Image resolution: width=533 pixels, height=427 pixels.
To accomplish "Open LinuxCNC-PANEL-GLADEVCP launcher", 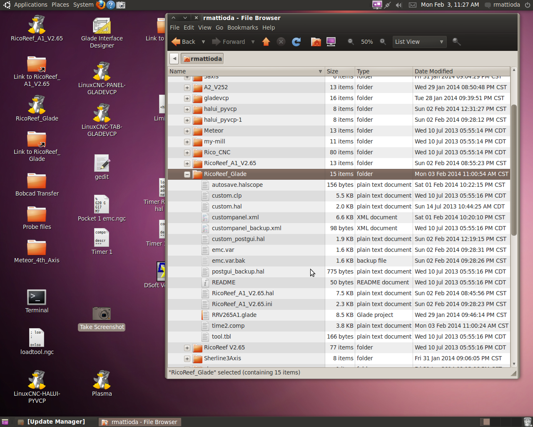I will (x=102, y=78).
